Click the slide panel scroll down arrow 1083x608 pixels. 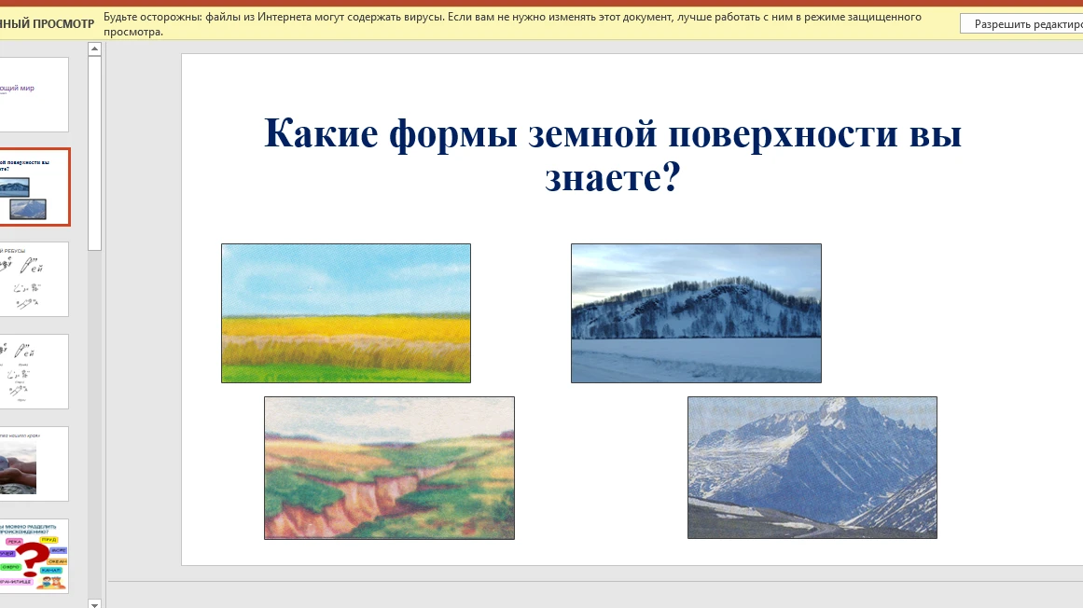[94, 604]
